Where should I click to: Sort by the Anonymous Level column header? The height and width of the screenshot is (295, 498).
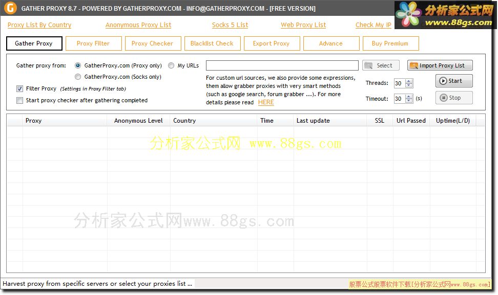(138, 121)
